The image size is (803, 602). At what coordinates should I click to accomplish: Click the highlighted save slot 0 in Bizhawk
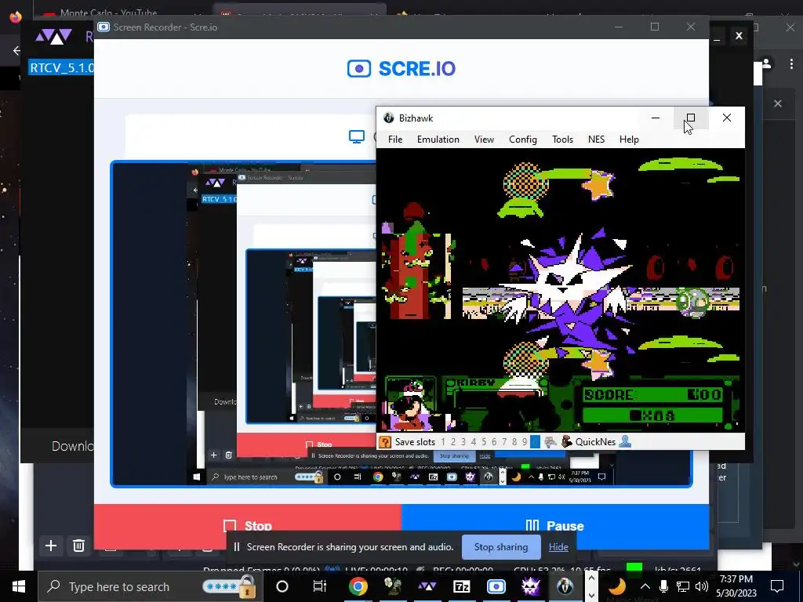click(x=535, y=442)
